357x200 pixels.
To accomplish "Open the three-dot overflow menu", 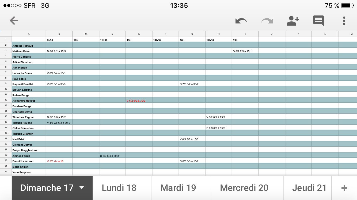I will click(344, 21).
